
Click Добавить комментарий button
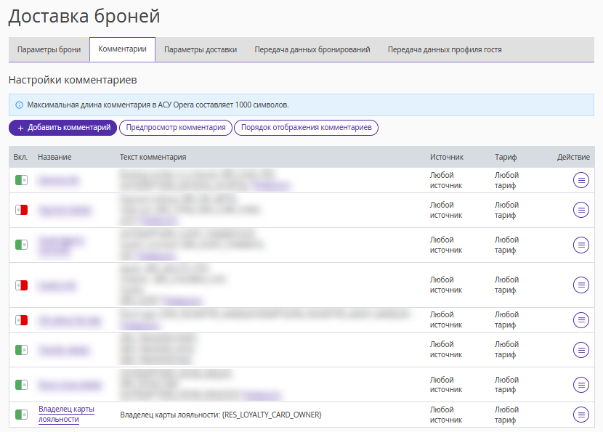pos(62,128)
